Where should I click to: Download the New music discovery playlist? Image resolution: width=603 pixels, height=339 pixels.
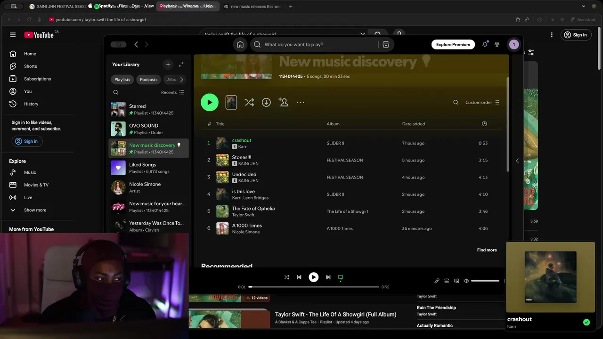click(x=266, y=102)
